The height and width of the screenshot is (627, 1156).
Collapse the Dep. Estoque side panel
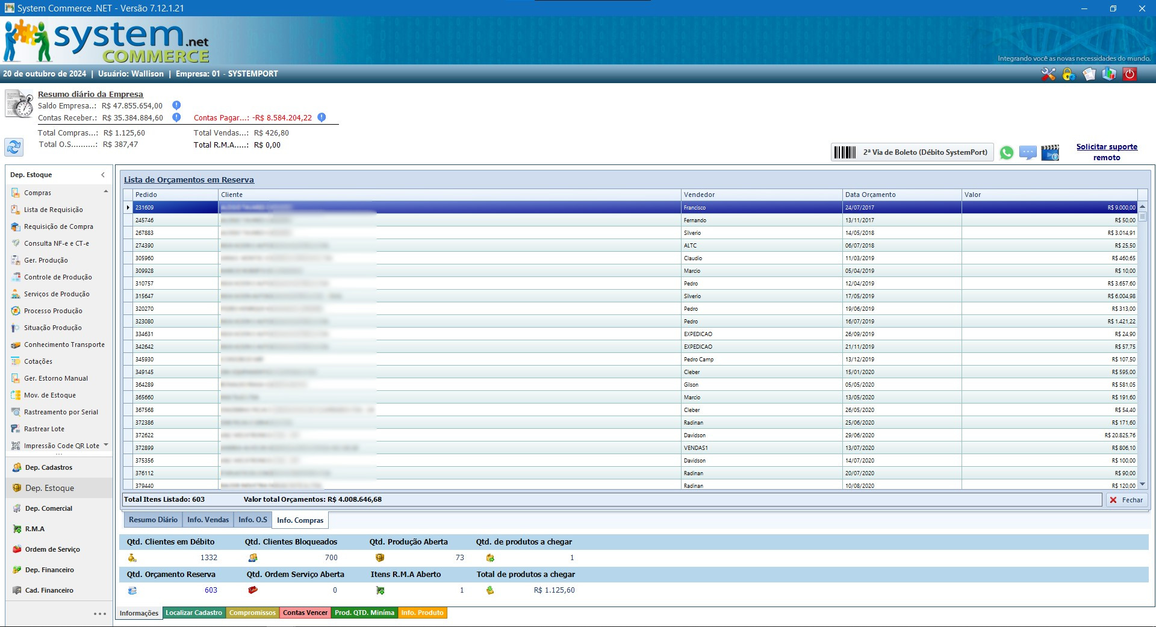[x=103, y=175]
